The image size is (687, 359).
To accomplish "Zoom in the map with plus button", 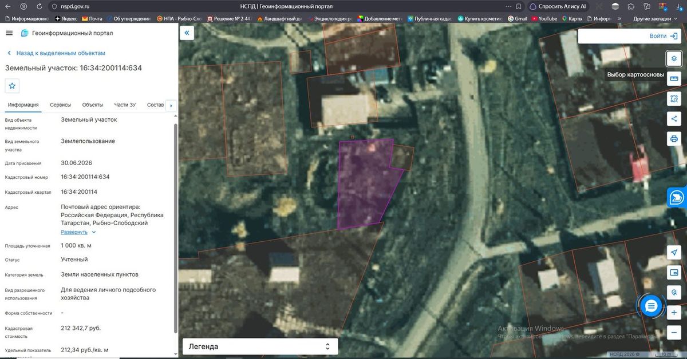I will 674,313.
